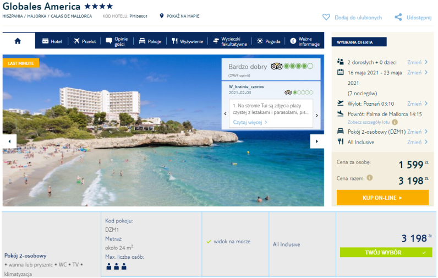Click the Pokój 2-osobowy room title
438x278 pixels.
[x=25, y=255]
